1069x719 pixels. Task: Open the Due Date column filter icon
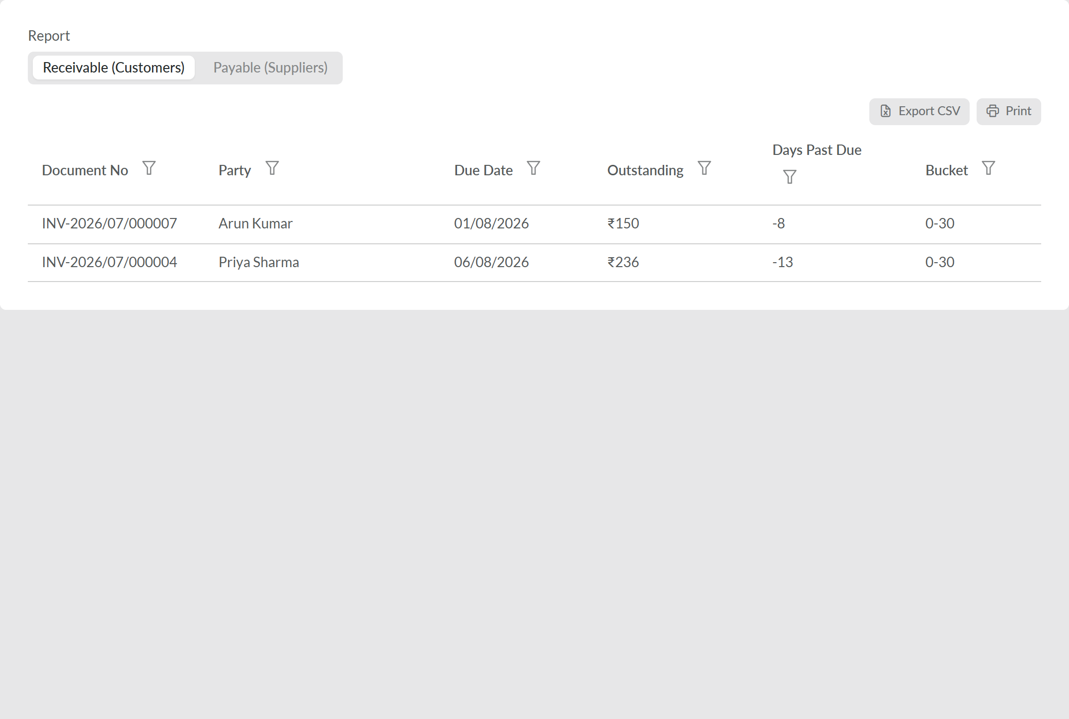(x=534, y=168)
